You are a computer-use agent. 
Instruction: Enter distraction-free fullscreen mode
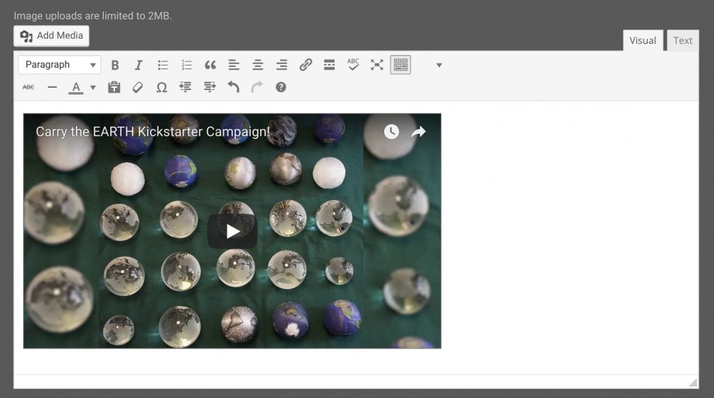click(377, 65)
